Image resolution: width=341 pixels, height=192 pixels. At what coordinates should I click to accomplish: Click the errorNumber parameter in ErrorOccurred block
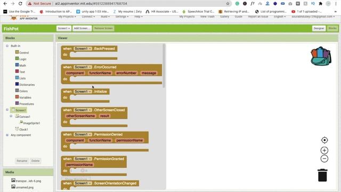126,73
